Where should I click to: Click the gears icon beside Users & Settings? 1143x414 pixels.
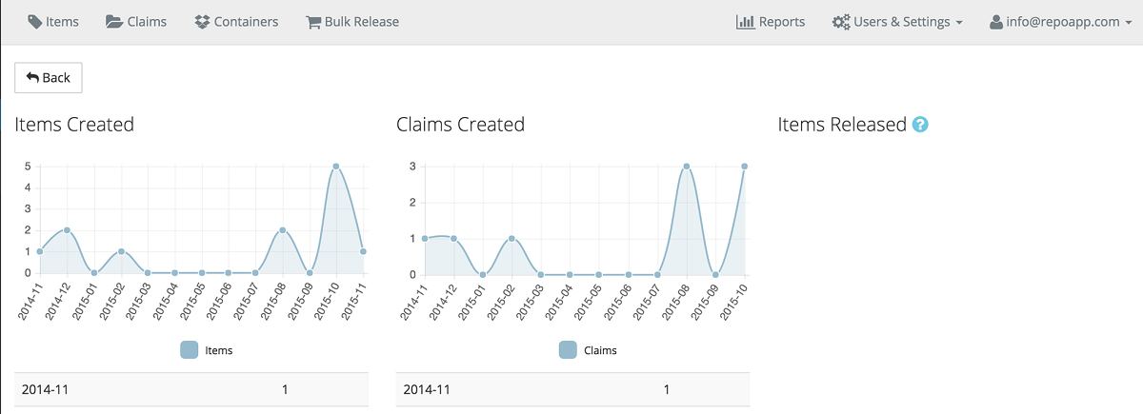841,22
